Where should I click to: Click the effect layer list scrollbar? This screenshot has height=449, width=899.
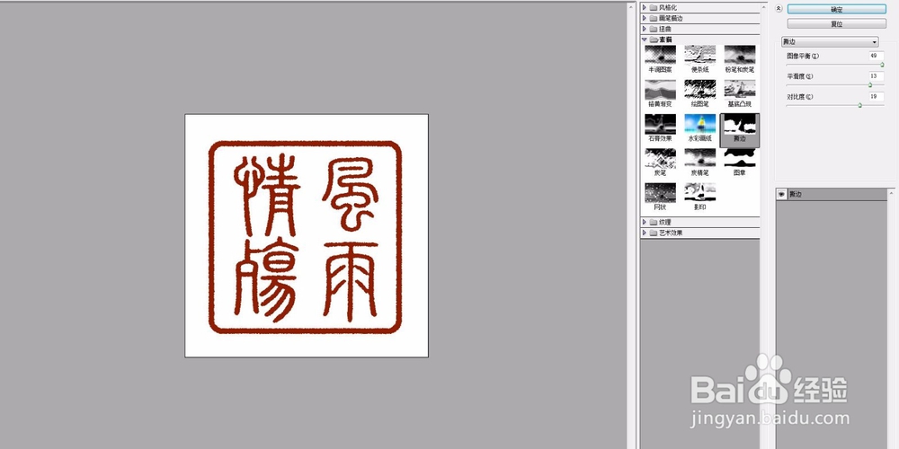coord(891,319)
